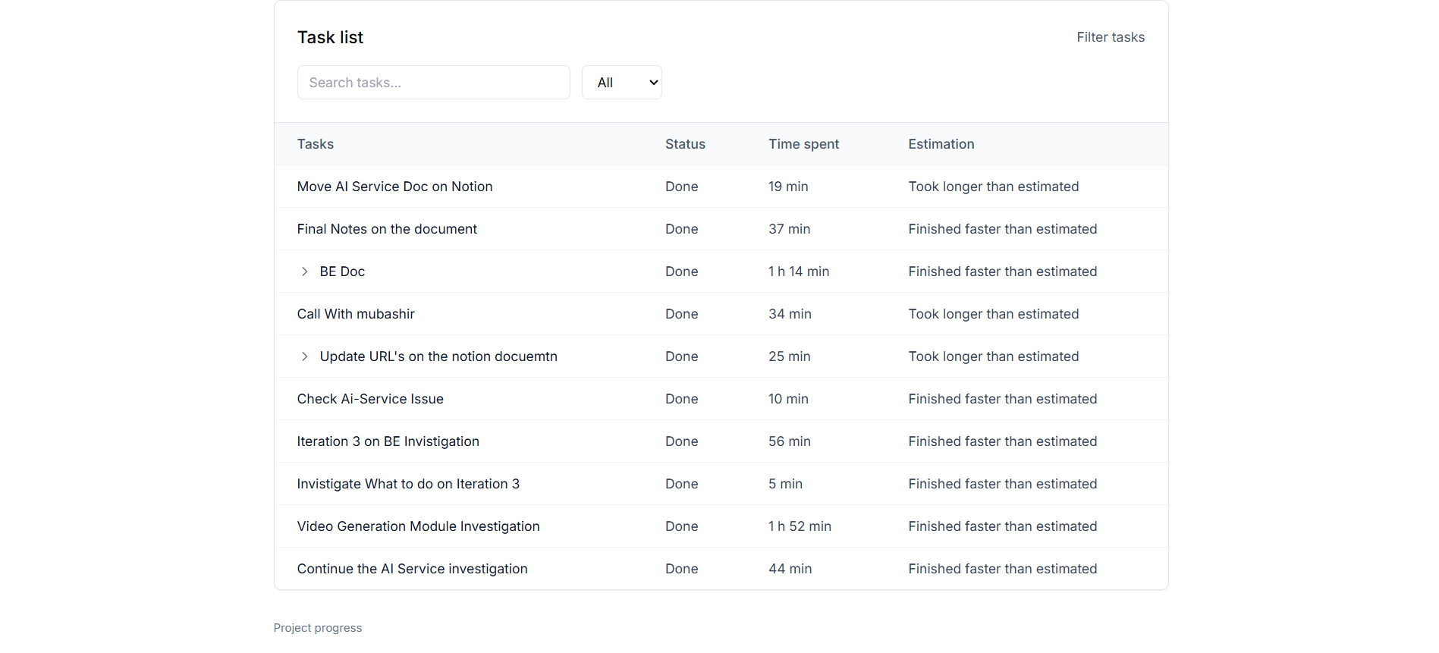The height and width of the screenshot is (653, 1439).
Task: Click the 1 h 14 min time value
Action: 799,272
